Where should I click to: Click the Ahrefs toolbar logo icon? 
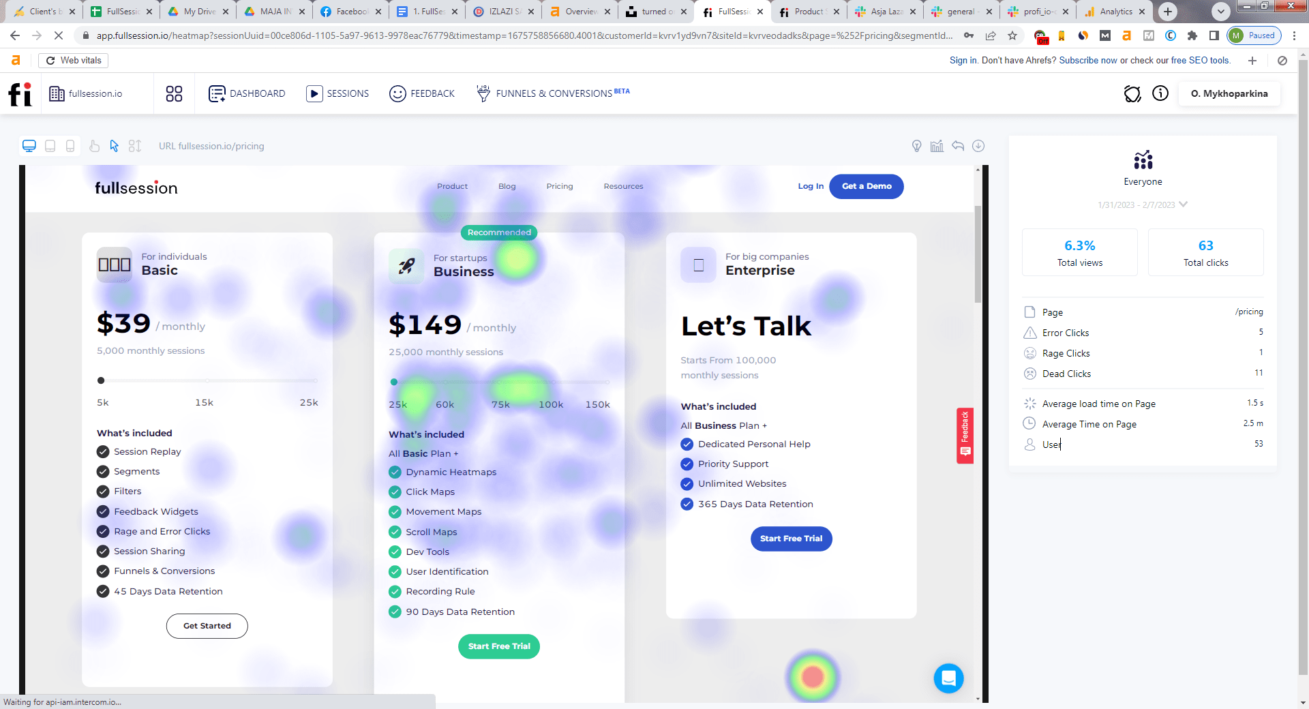click(16, 61)
